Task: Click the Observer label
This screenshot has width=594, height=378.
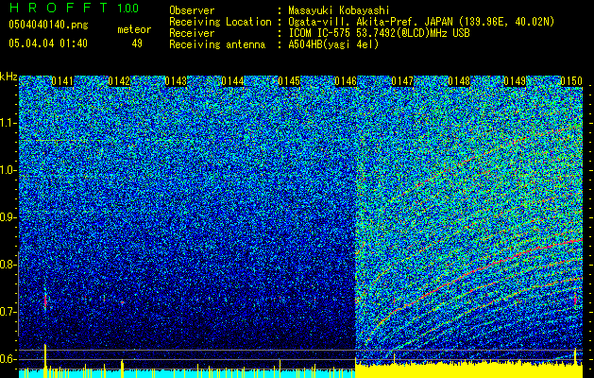Action: [192, 10]
